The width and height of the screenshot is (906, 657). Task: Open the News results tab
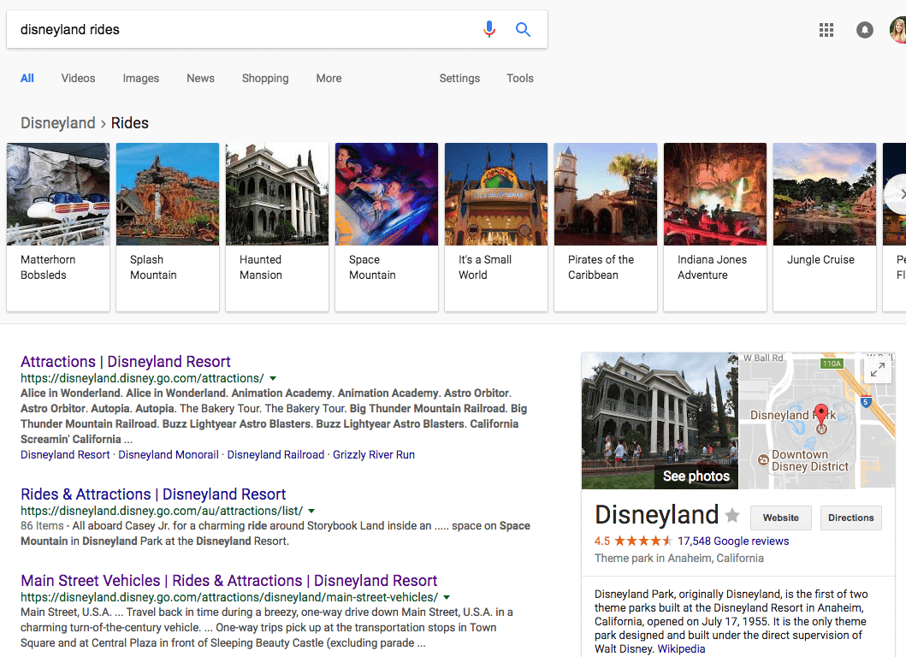tap(200, 78)
